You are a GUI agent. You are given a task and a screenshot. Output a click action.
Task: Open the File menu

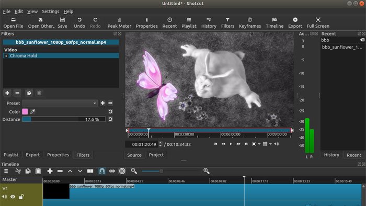click(6, 11)
